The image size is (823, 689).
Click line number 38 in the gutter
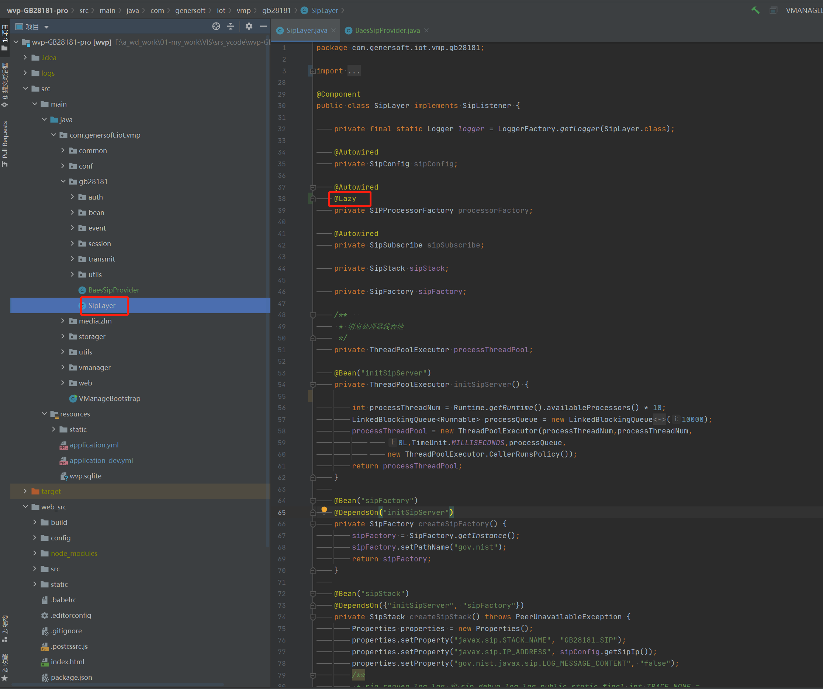tap(282, 199)
